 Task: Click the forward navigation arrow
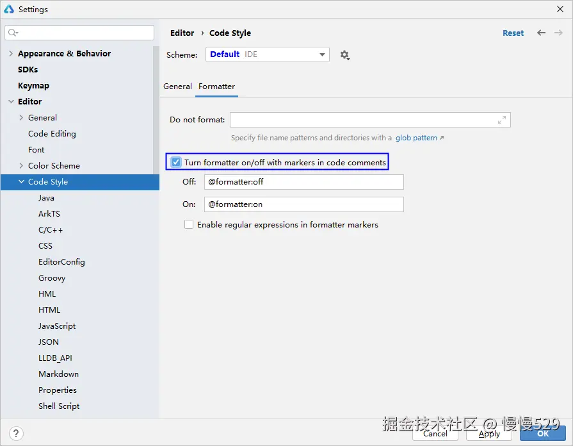pyautogui.click(x=558, y=33)
